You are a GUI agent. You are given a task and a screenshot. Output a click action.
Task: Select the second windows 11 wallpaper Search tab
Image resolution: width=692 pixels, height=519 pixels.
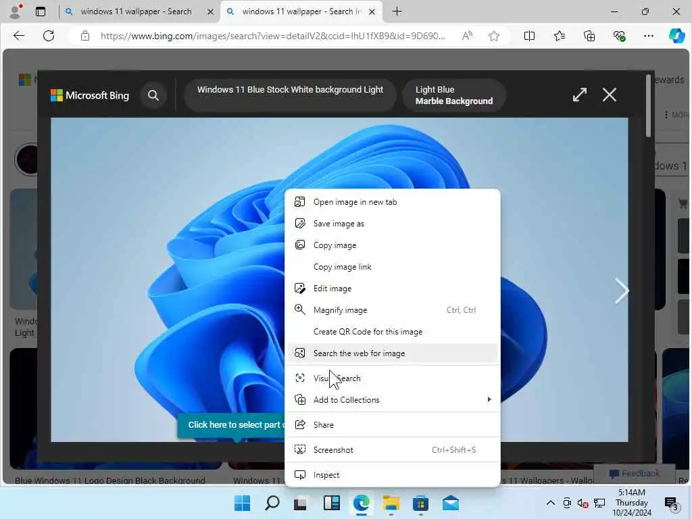point(301,11)
